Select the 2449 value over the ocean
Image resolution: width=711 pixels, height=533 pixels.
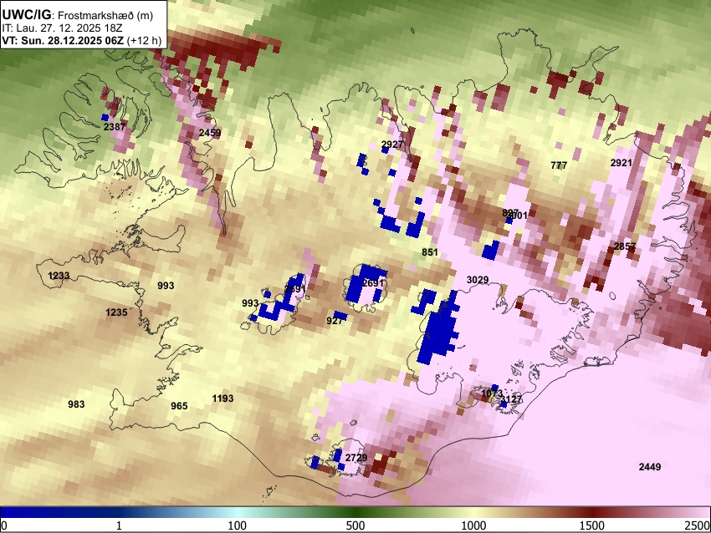650,466
